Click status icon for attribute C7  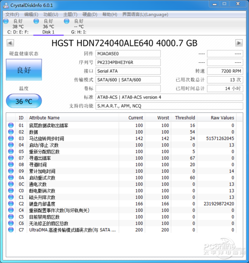click(11, 230)
